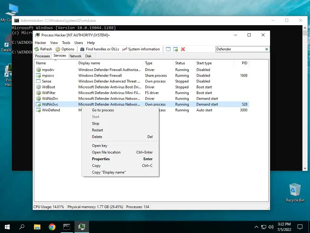This screenshot has height=233, width=310.
Task: Clear the Defender search filter
Action: point(266,49)
